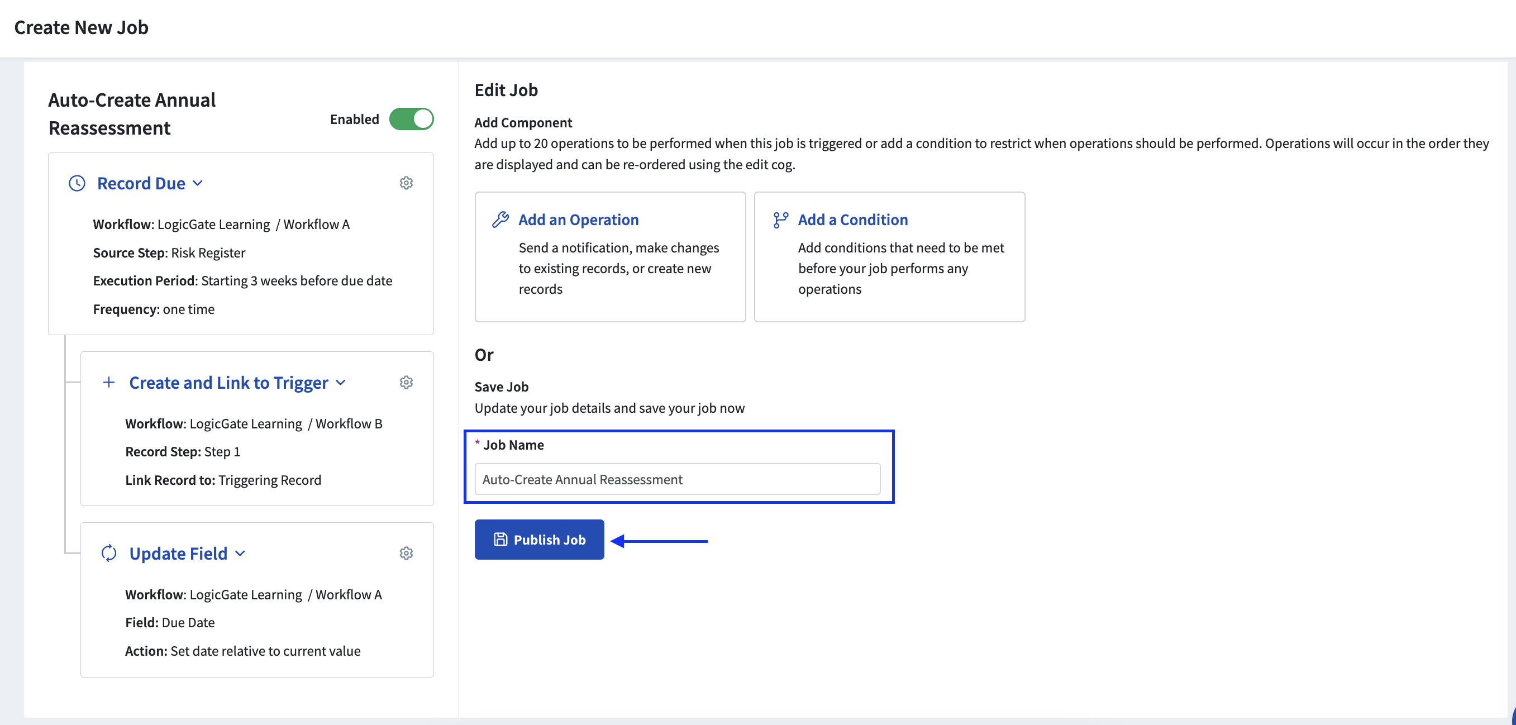Viewport: 1516px width, 725px height.
Task: Select the Record Due heading
Action: (x=141, y=183)
